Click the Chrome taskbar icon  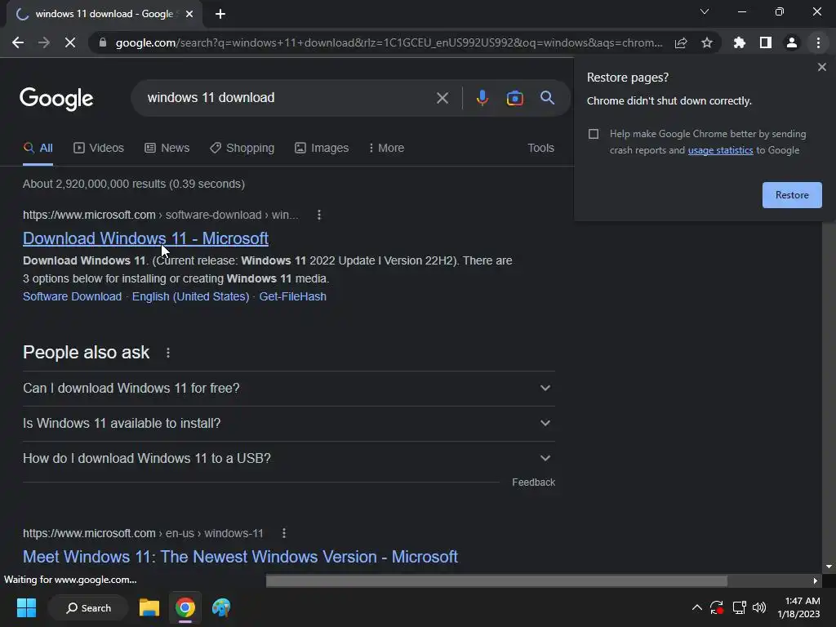click(185, 607)
